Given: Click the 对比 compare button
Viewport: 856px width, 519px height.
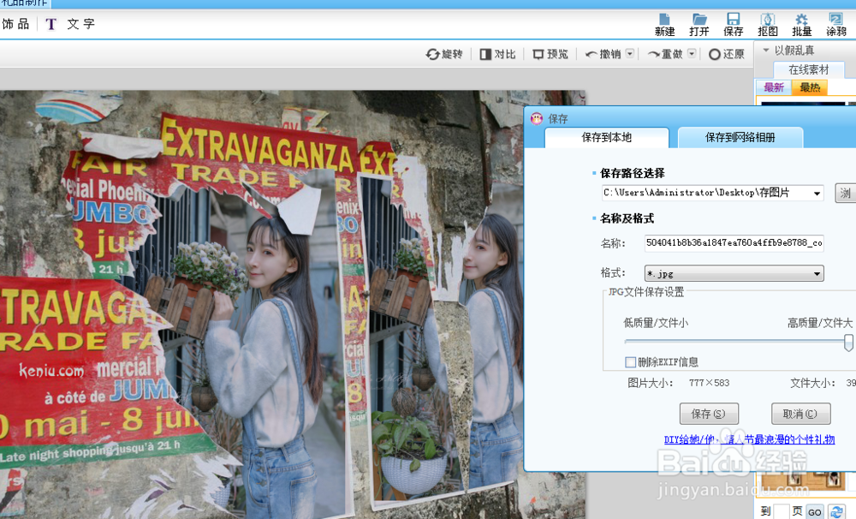Looking at the screenshot, I should 497,54.
